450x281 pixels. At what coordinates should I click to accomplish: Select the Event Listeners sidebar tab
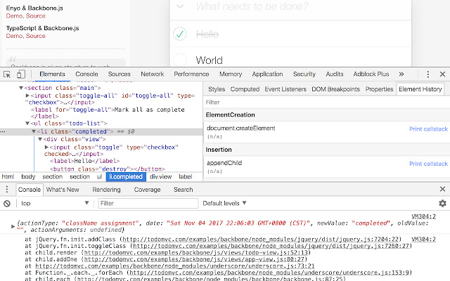[285, 89]
